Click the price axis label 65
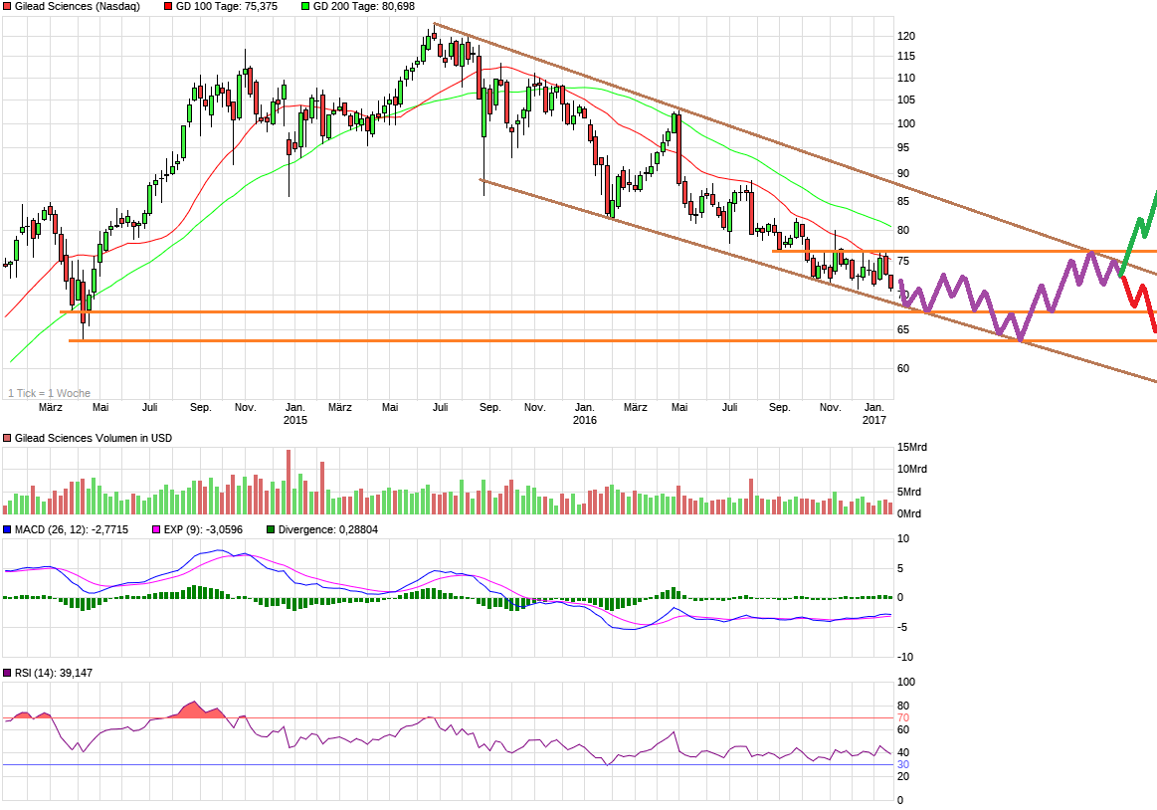Screen dimensions: 1157x810 tap(903, 330)
